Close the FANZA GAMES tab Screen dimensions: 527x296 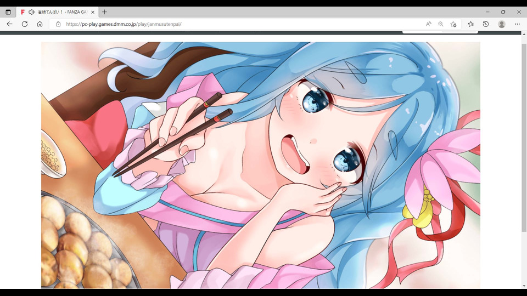click(93, 12)
